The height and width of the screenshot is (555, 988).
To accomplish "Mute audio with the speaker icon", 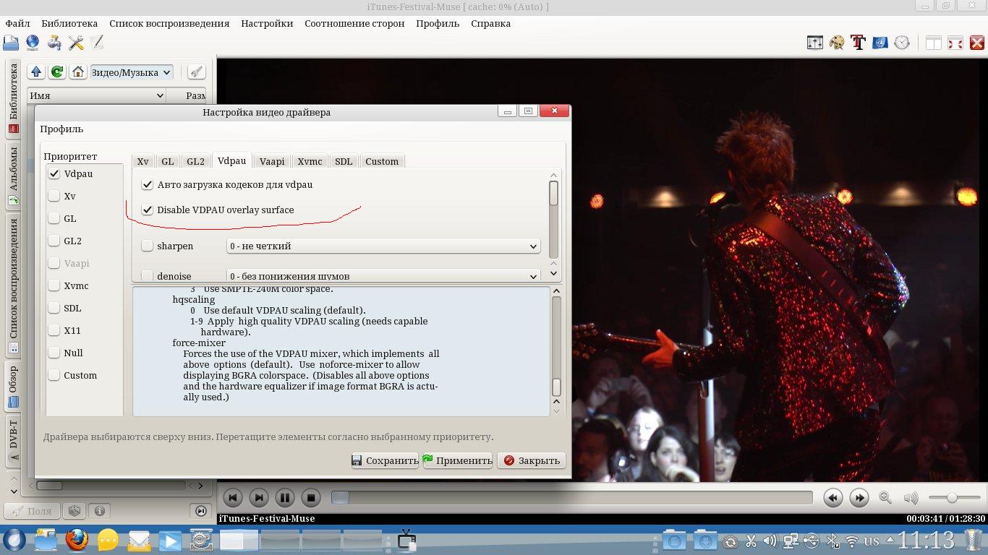I will pyautogui.click(x=911, y=497).
